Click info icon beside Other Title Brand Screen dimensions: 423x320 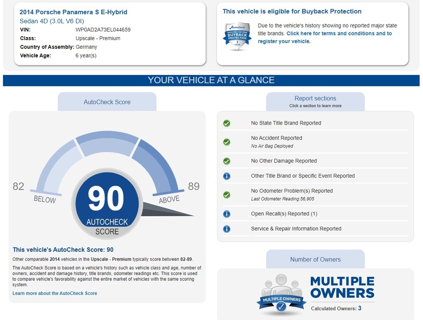(227, 176)
